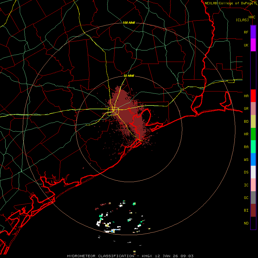258x258 pixels.
Task: Click the "BI" legend label
Action: pos(246,210)
